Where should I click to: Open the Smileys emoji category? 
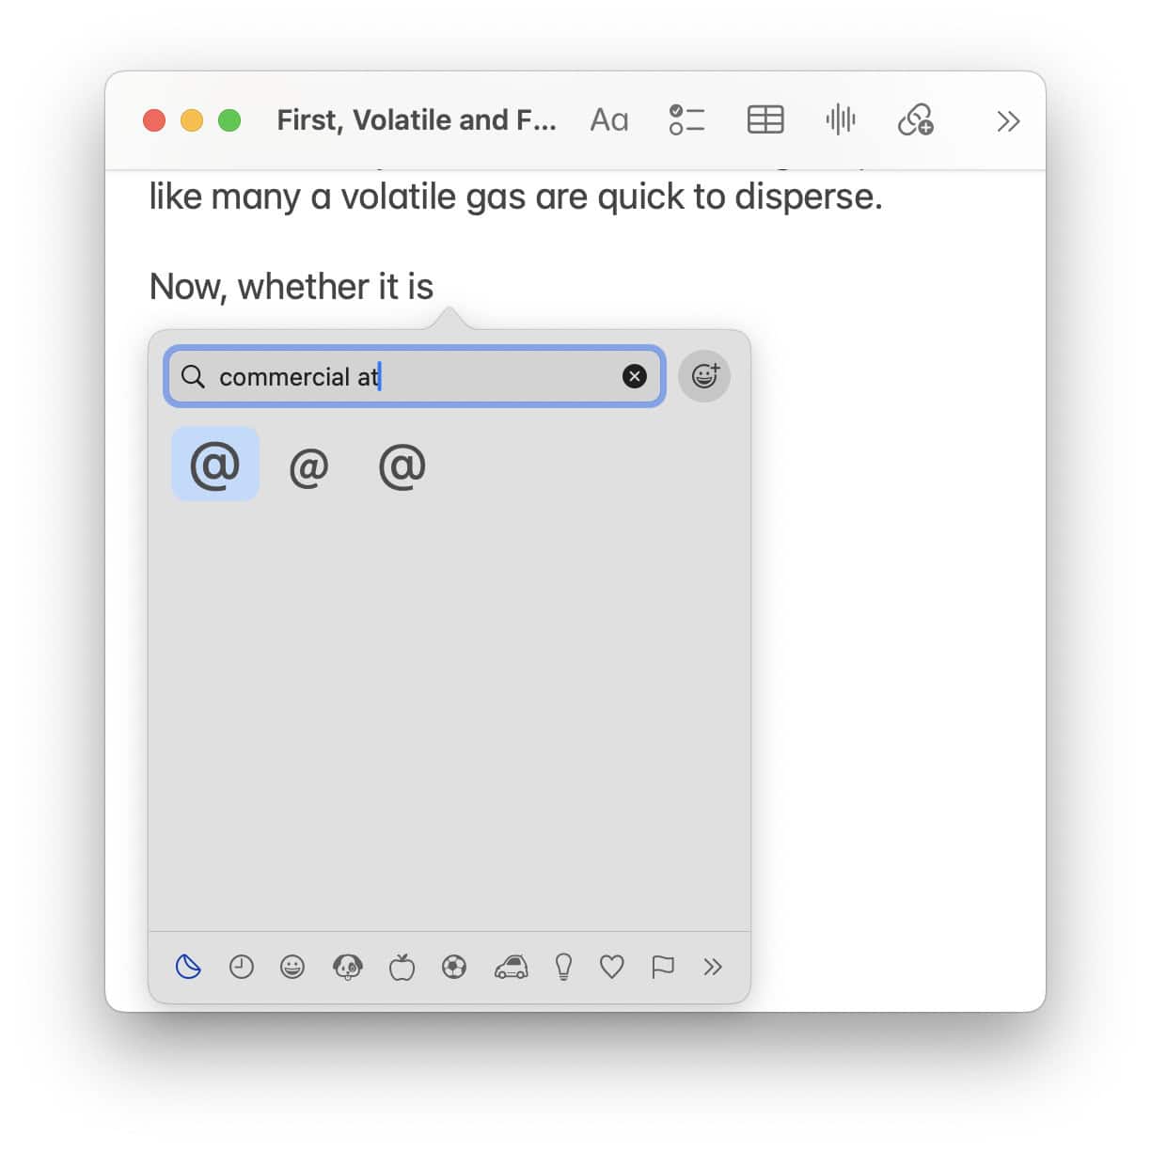(x=292, y=967)
